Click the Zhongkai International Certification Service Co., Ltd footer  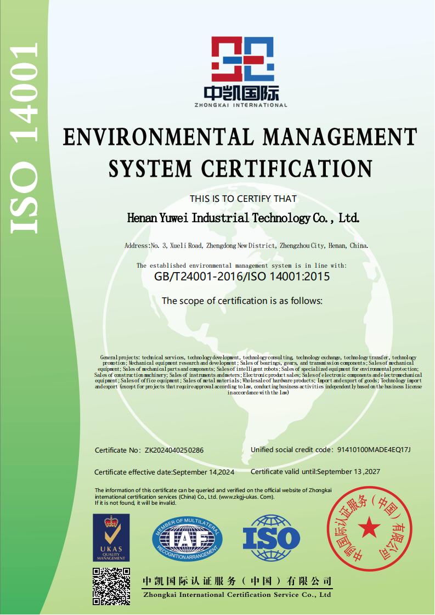click(238, 595)
